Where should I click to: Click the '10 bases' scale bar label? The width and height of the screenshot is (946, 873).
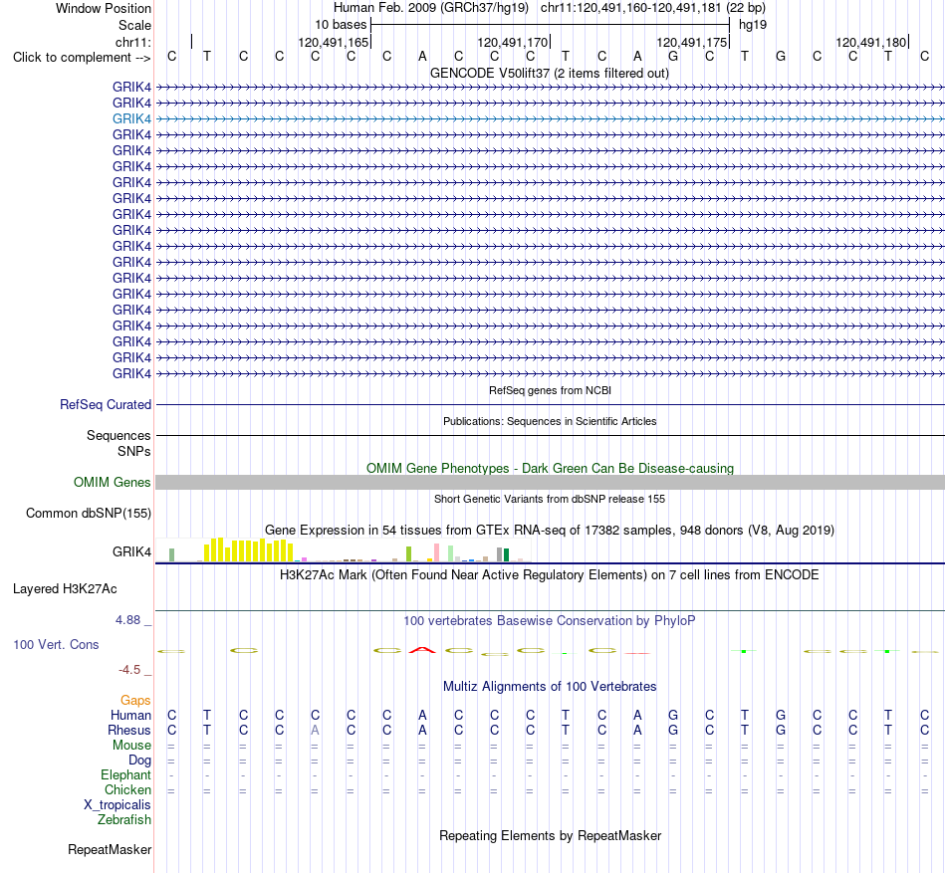[341, 25]
